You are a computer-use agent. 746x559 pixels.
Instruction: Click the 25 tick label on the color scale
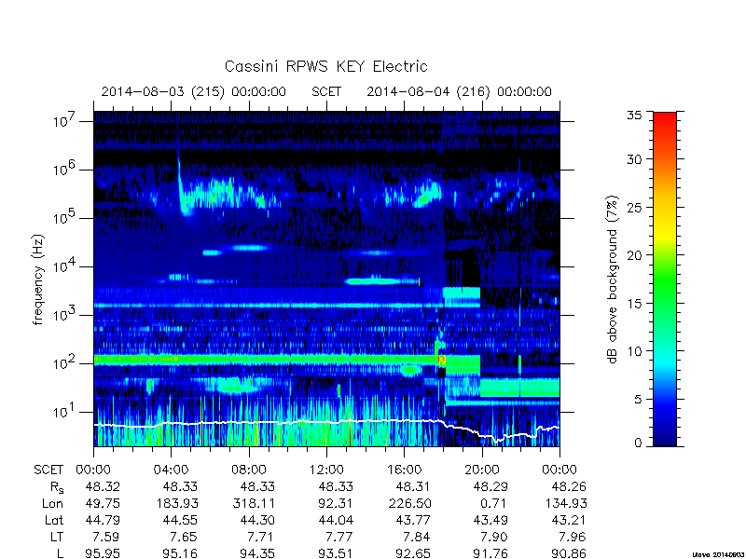[x=634, y=207]
